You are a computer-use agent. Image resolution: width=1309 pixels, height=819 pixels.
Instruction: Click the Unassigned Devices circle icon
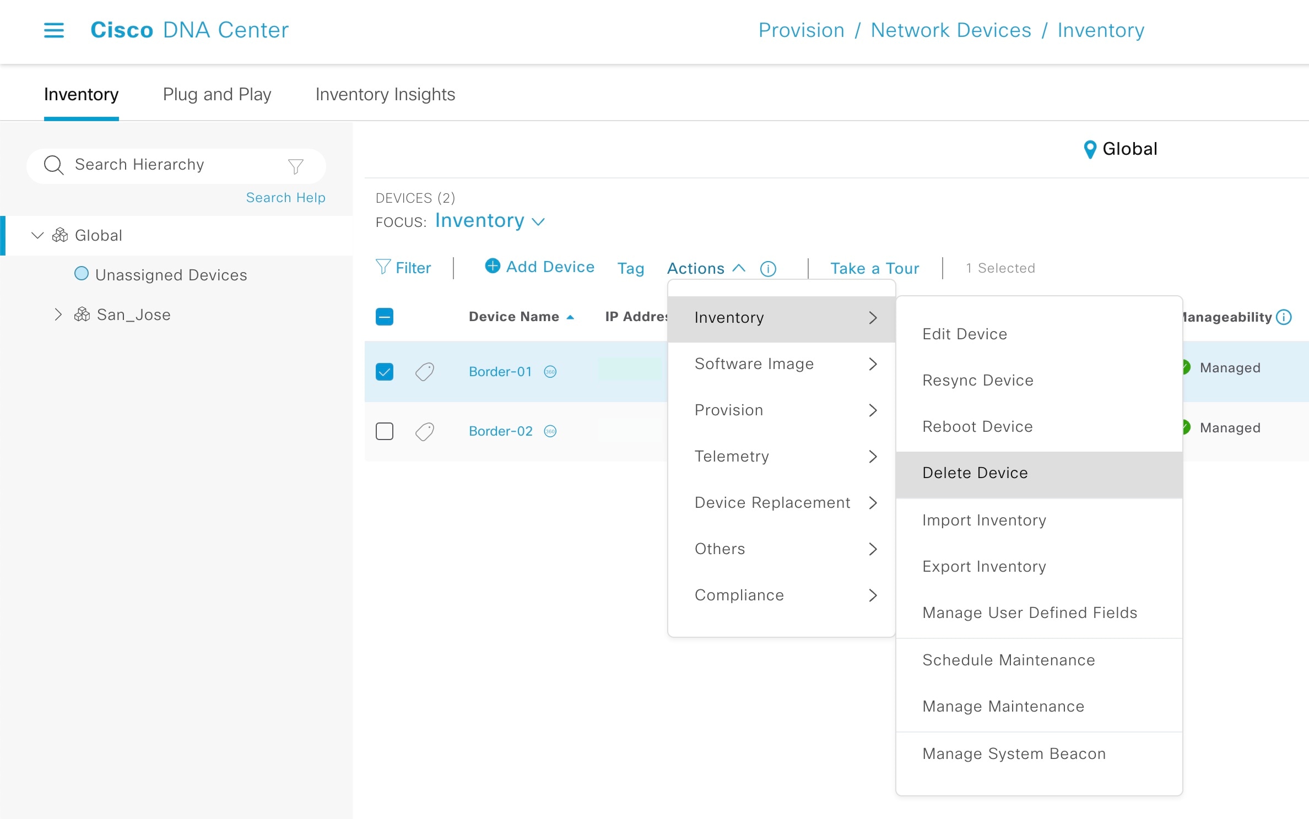tap(82, 274)
